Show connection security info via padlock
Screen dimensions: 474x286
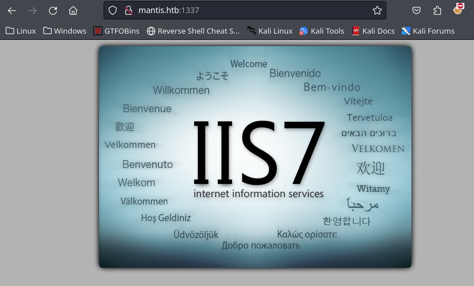(128, 10)
